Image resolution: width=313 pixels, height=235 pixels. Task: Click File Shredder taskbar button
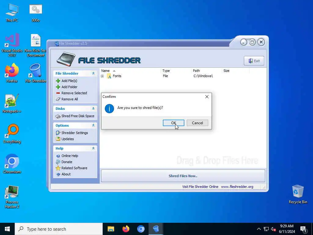pos(156,229)
